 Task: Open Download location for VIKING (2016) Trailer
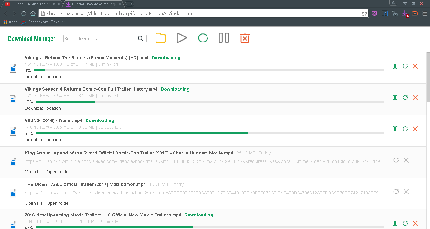pyautogui.click(x=43, y=140)
